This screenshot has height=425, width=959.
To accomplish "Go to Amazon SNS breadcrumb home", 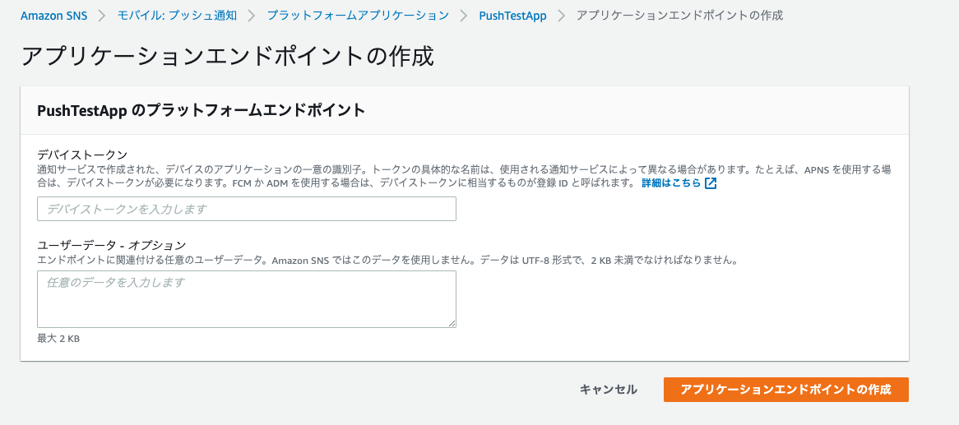I will [x=53, y=16].
